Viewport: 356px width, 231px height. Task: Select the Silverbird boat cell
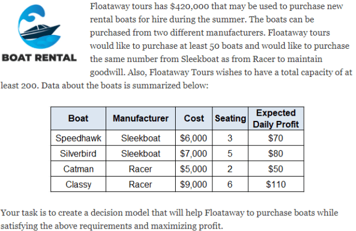(78, 154)
